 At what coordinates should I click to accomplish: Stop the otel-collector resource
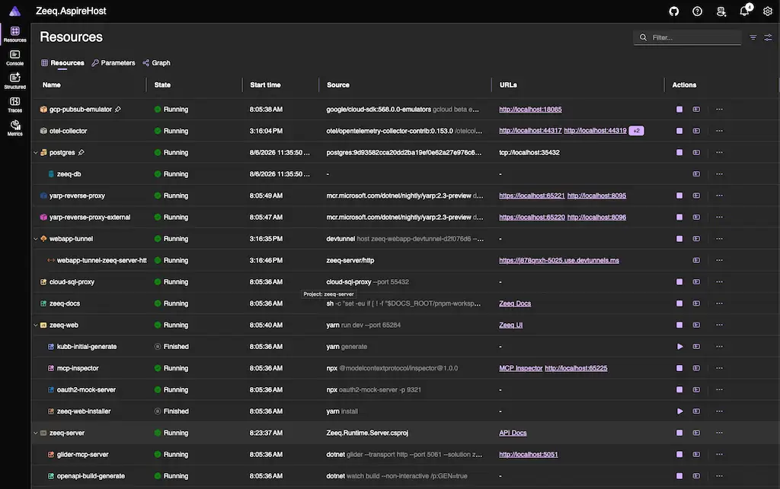679,131
